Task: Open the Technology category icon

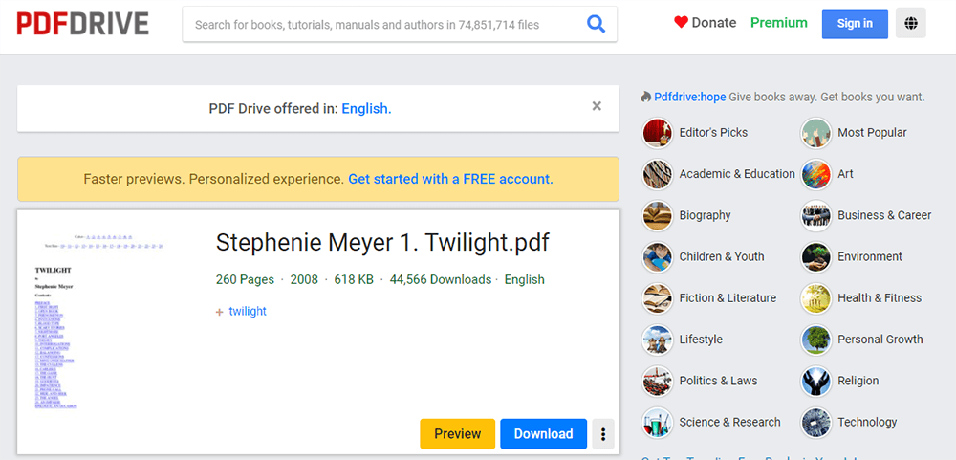Action: pos(815,422)
